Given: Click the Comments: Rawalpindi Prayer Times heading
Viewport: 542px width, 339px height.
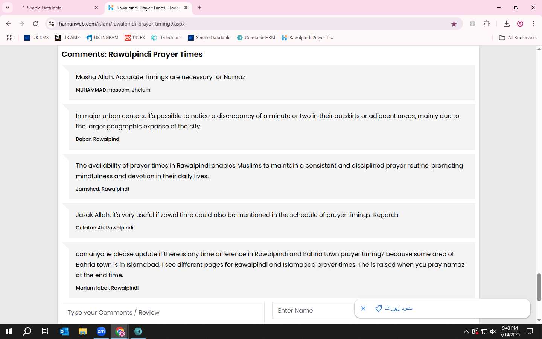Looking at the screenshot, I should point(132,54).
